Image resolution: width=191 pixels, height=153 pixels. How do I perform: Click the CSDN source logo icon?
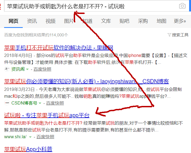7,103
